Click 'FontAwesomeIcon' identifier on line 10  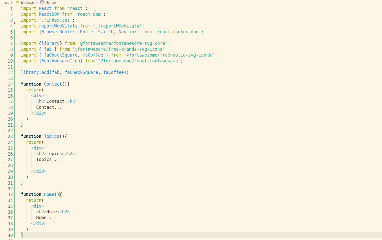[61, 61]
